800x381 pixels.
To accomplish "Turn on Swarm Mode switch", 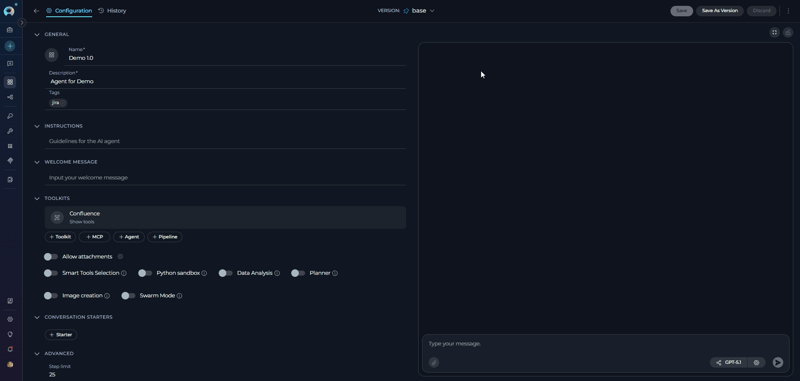I will pyautogui.click(x=128, y=296).
